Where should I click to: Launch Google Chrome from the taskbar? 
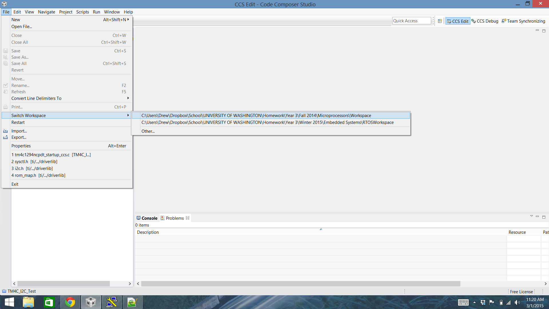(70, 302)
